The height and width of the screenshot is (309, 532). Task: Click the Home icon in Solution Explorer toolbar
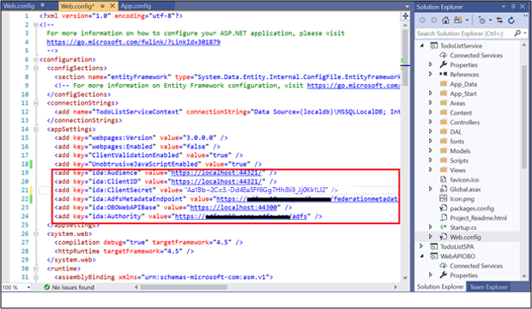446,21
